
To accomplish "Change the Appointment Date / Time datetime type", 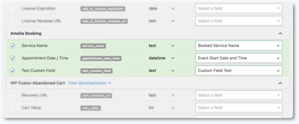I will [173, 58].
